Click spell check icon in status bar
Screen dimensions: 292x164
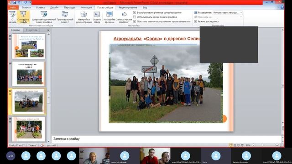pyautogui.click(x=42, y=145)
